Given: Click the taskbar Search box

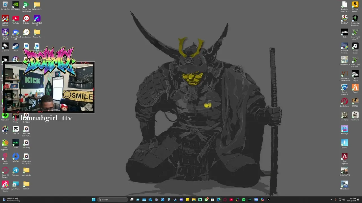Looking at the screenshot, I should [113, 200].
